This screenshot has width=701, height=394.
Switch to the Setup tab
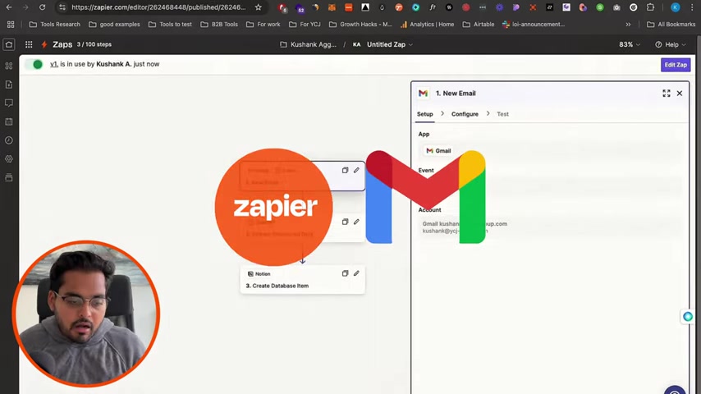coord(424,114)
